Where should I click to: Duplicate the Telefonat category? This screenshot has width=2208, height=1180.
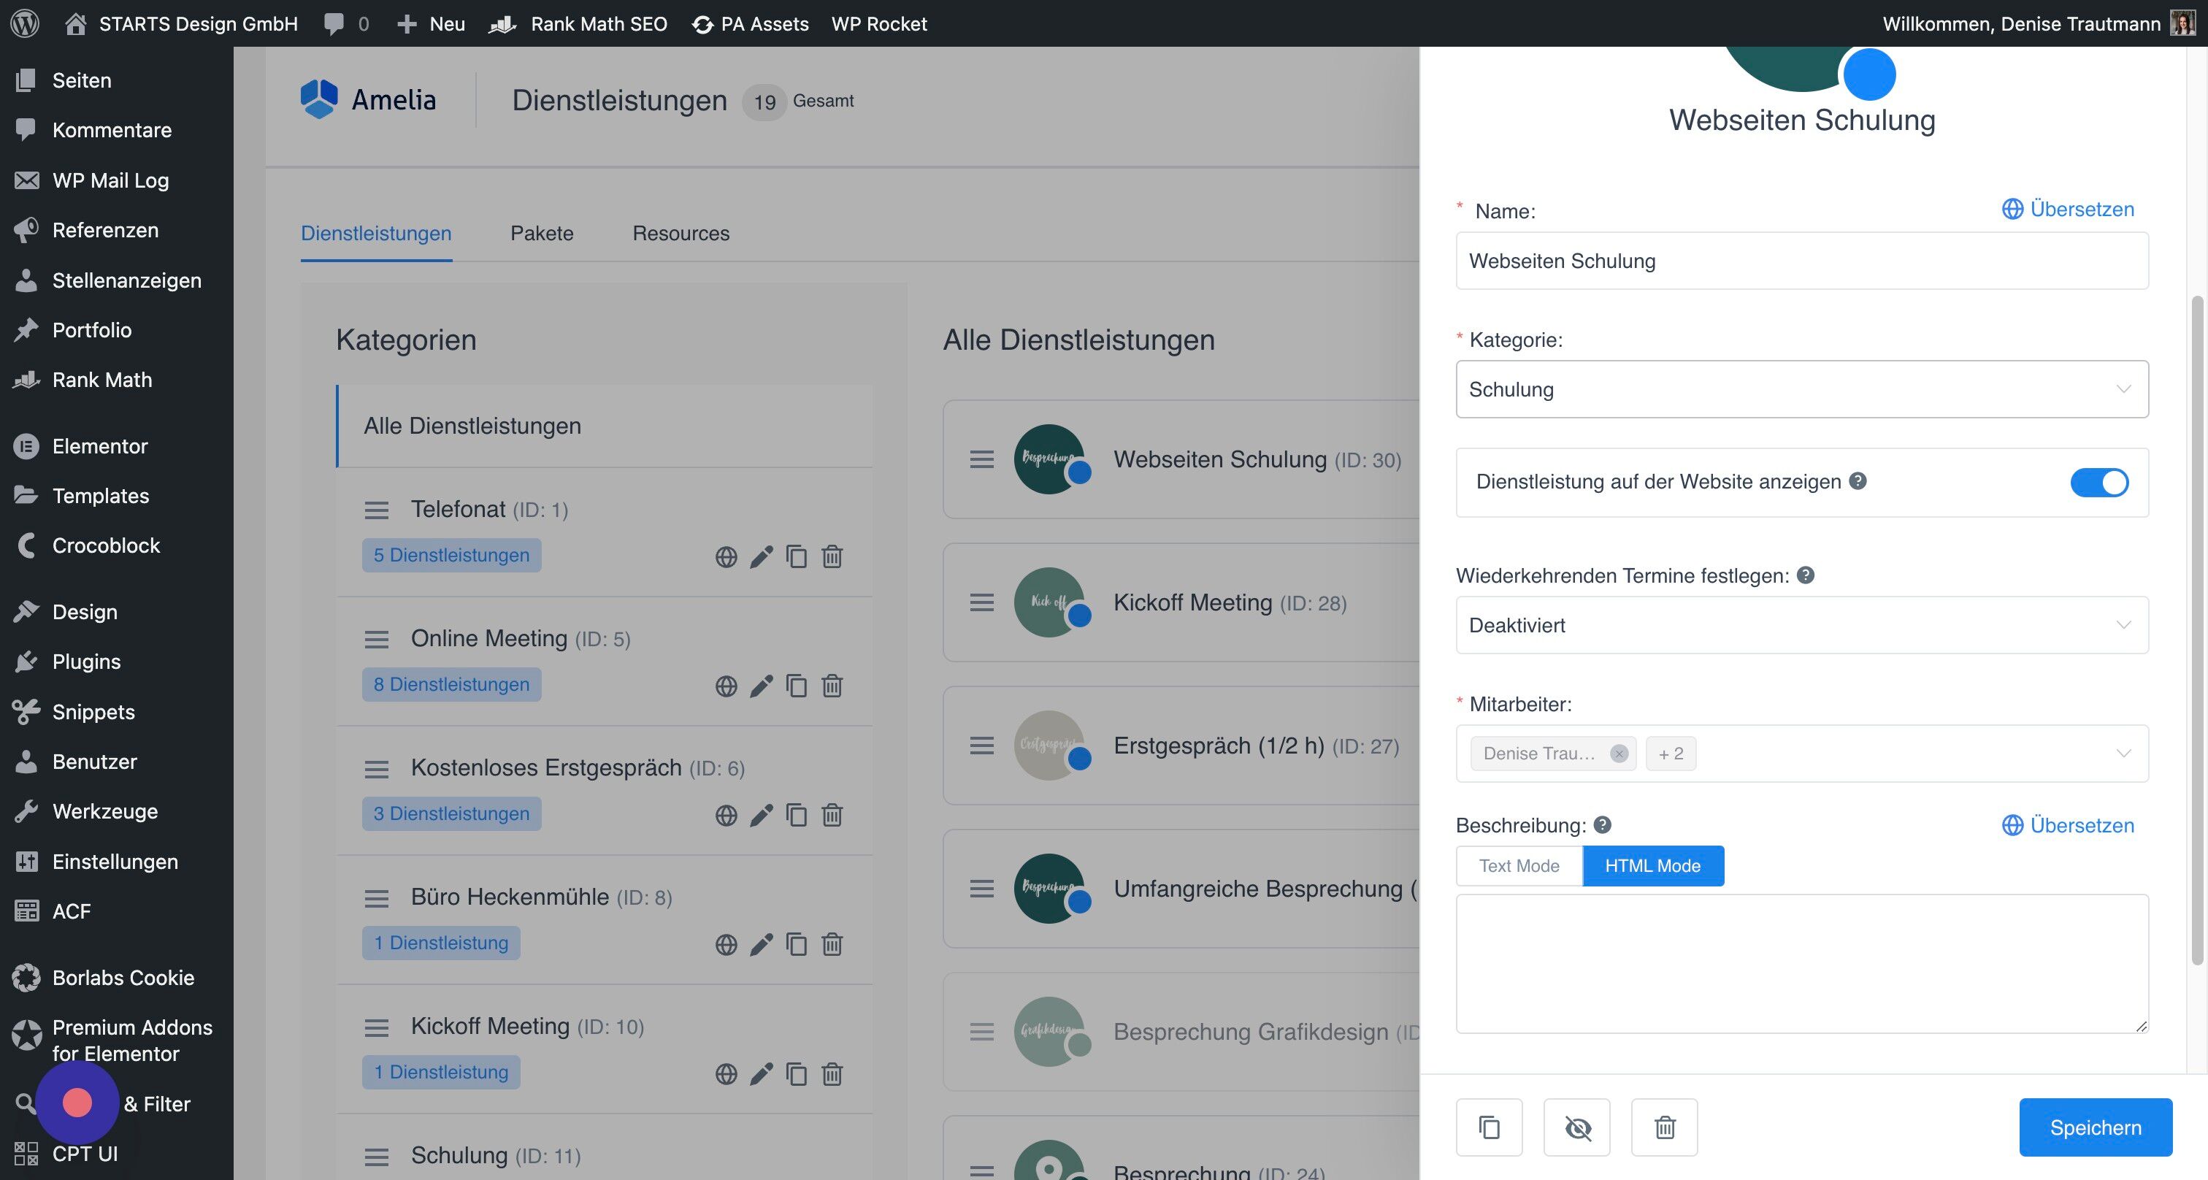(797, 557)
